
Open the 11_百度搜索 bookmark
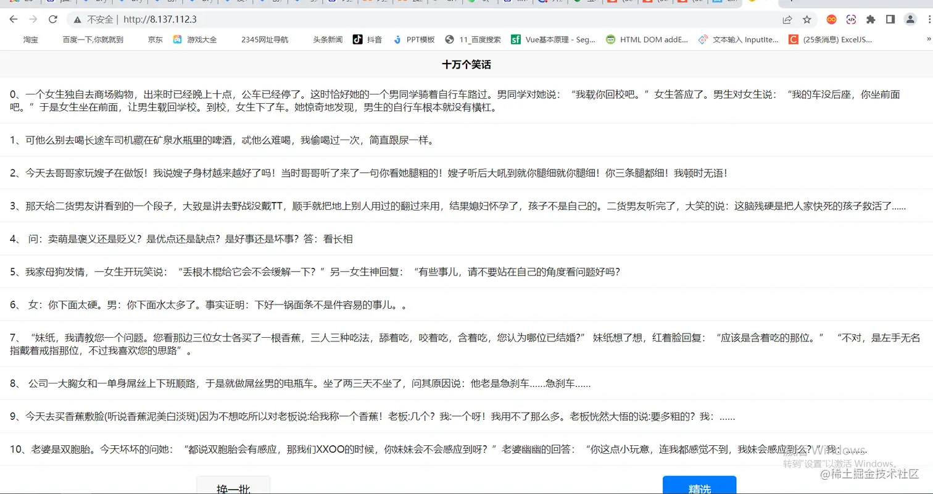[474, 40]
